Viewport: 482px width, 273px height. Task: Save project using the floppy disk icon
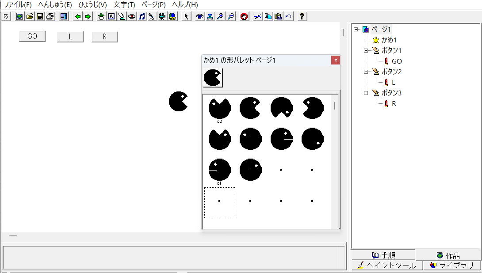click(x=40, y=16)
